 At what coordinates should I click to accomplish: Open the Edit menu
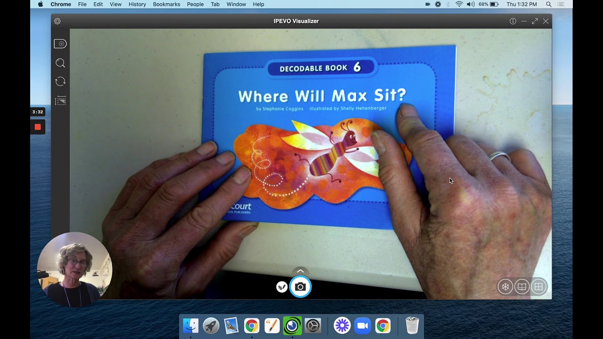click(x=98, y=4)
